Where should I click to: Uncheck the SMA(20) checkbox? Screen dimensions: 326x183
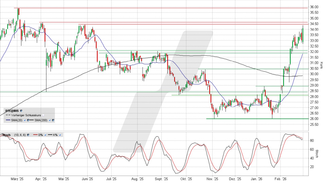click(x=24, y=120)
